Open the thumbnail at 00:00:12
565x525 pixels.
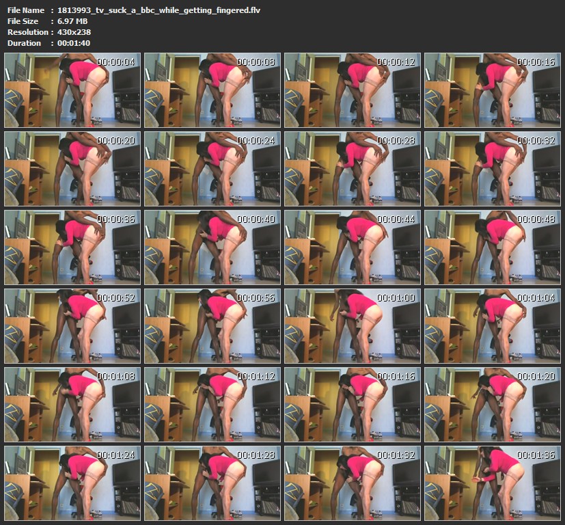(x=353, y=90)
